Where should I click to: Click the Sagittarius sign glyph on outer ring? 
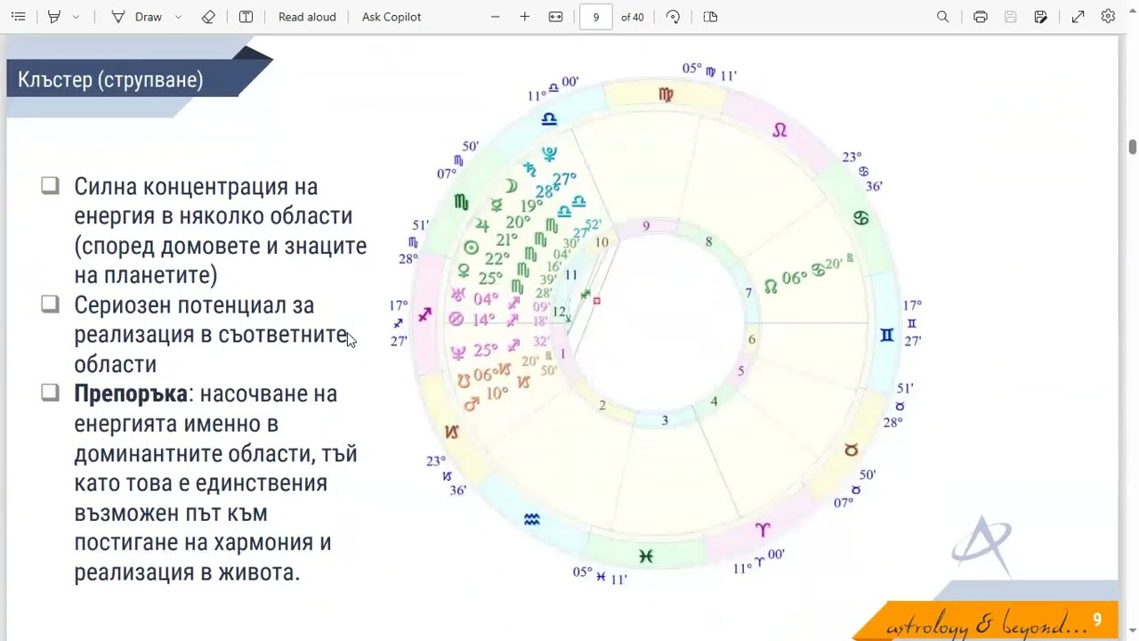point(425,314)
